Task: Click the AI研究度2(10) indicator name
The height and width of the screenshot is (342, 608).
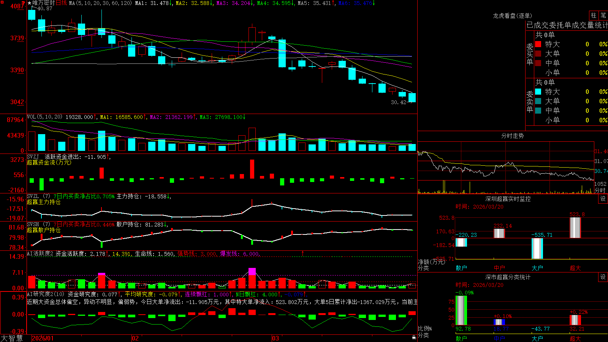Action: (46, 294)
